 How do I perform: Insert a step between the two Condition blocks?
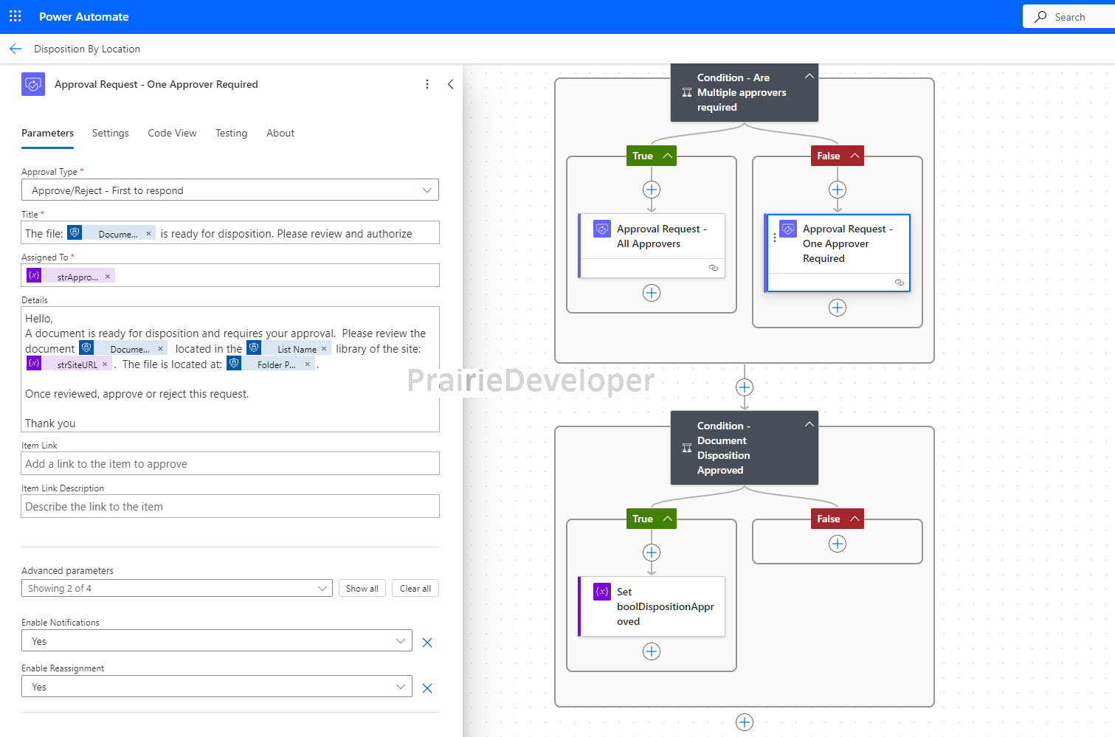745,387
